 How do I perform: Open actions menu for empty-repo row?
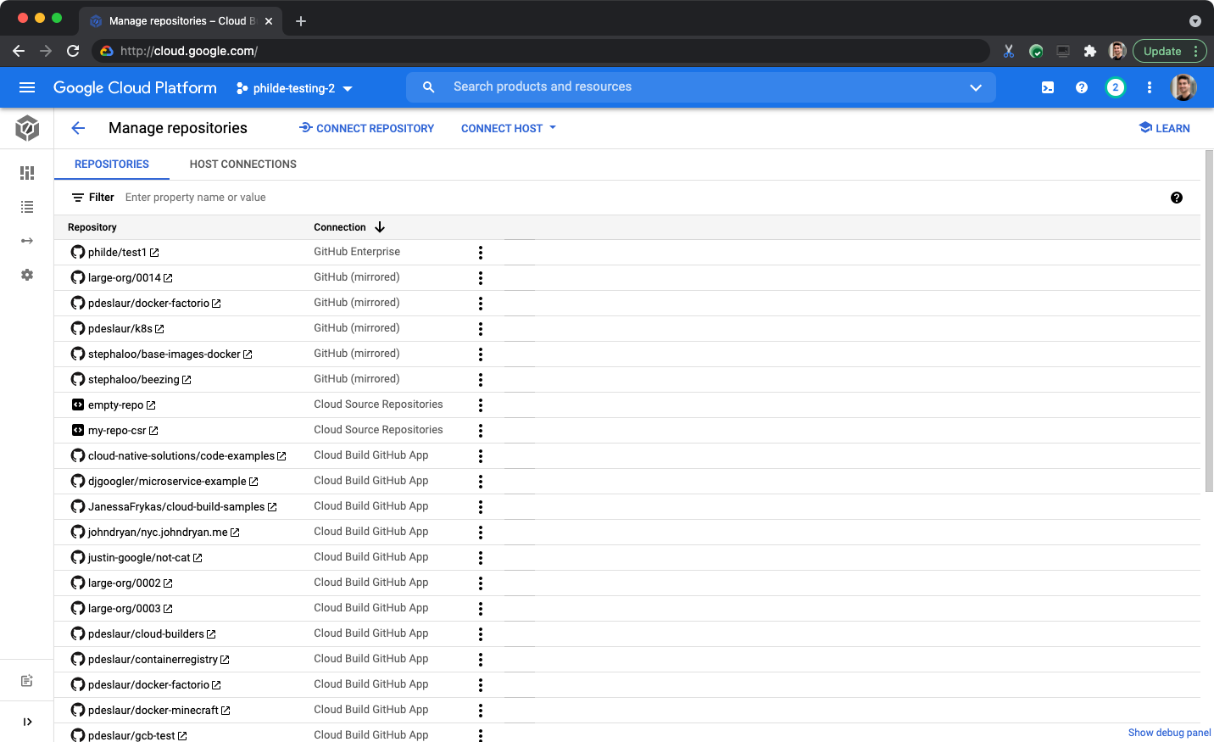coord(481,405)
